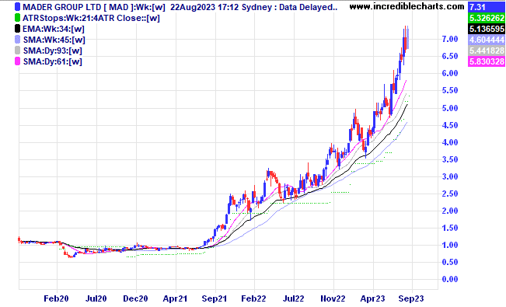Select the EMA:Wk:34:[w] legend label

pyautogui.click(x=54, y=29)
